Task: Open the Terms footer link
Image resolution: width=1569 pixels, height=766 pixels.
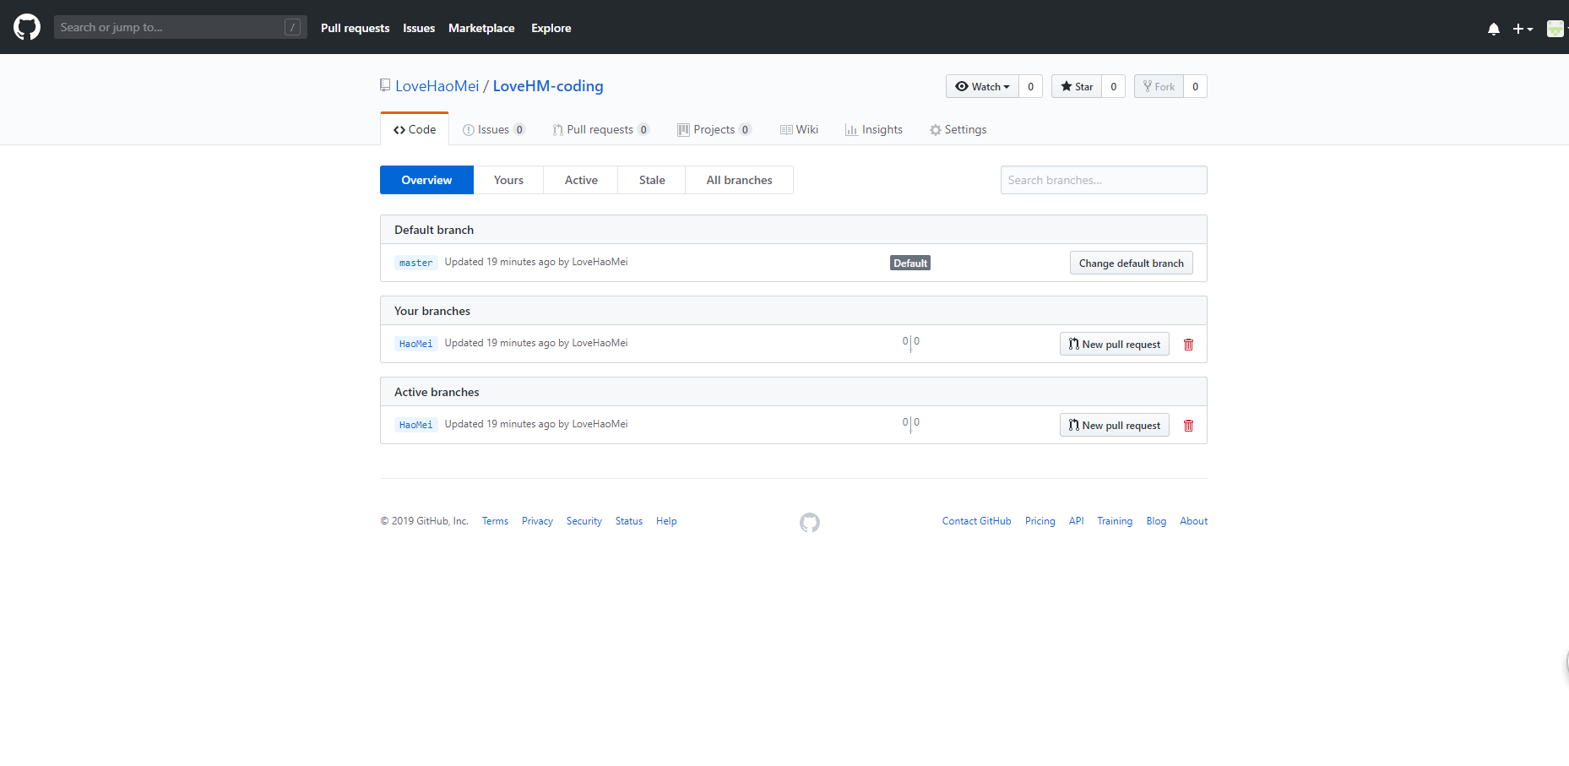Action: [495, 521]
